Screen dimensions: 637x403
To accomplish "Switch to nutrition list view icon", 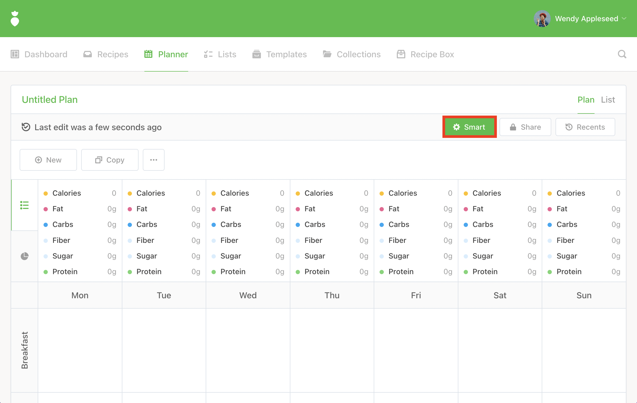I will tap(24, 205).
